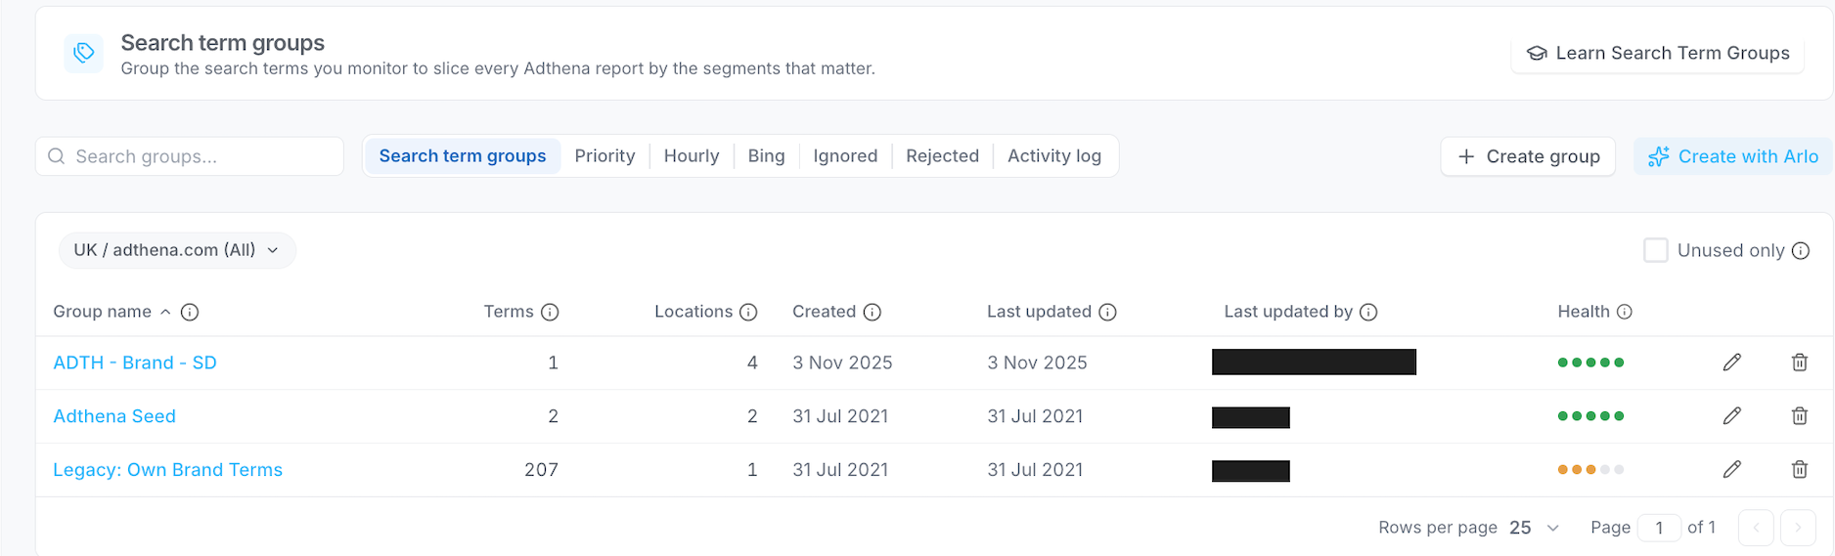This screenshot has width=1835, height=556.
Task: Sort by Group name column
Action: pyautogui.click(x=103, y=312)
